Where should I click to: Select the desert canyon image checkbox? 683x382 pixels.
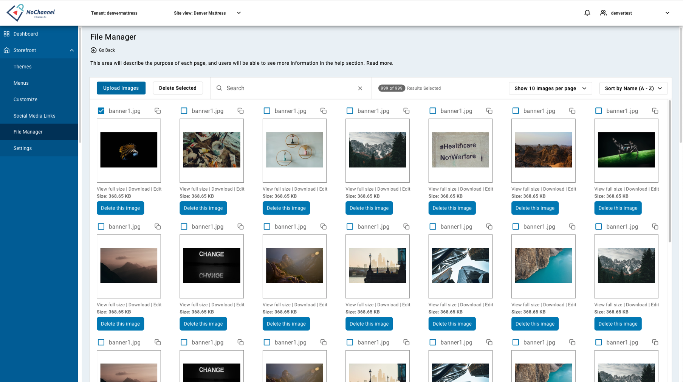(x=516, y=111)
